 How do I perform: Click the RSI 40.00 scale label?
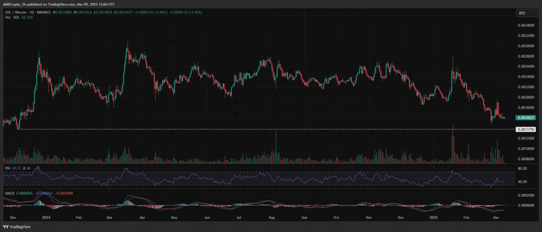pos(523,181)
